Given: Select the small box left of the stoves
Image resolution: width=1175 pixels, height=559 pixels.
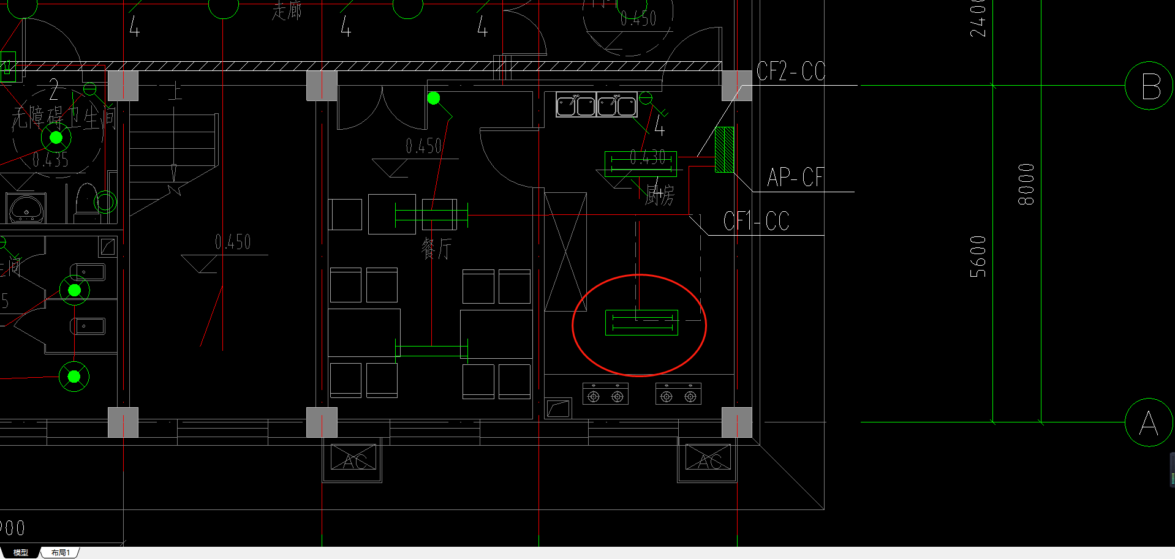Looking at the screenshot, I should (x=558, y=408).
